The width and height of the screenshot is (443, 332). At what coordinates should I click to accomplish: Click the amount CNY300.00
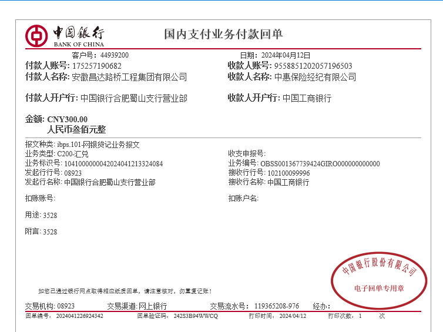(68, 119)
